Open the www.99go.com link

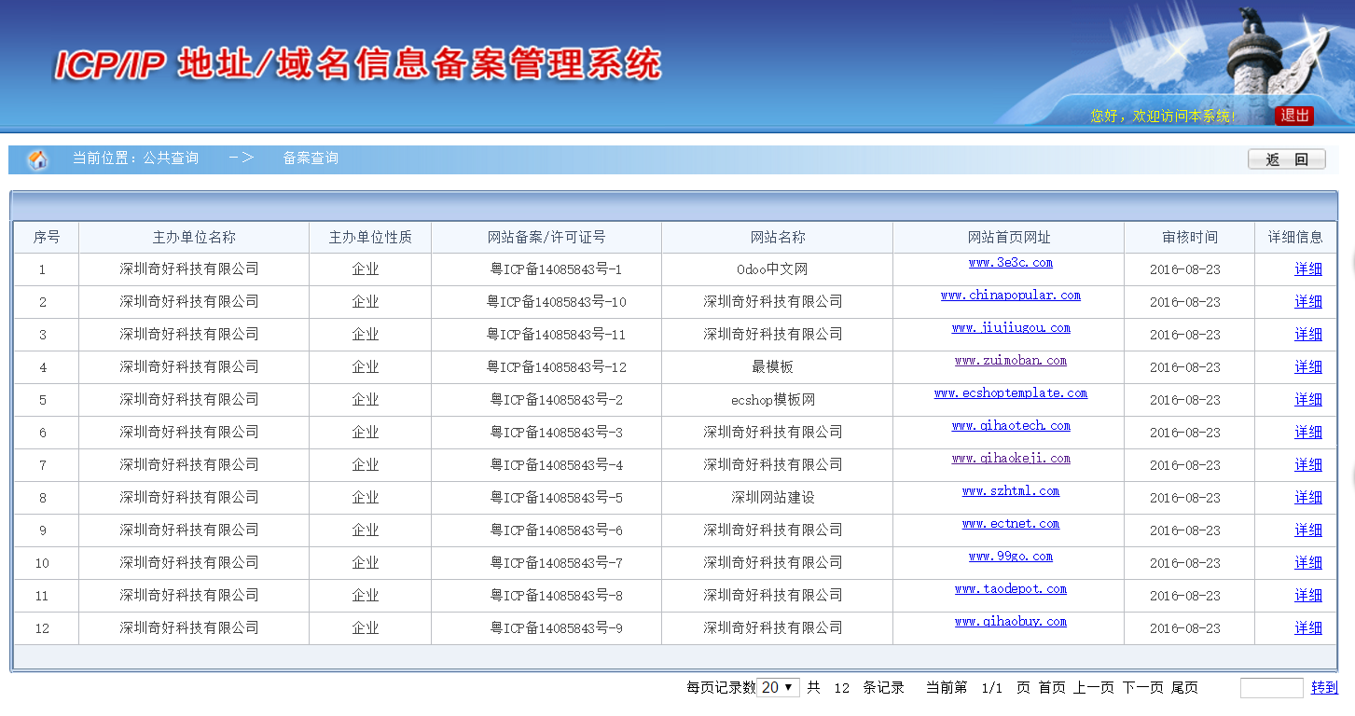(x=1011, y=557)
